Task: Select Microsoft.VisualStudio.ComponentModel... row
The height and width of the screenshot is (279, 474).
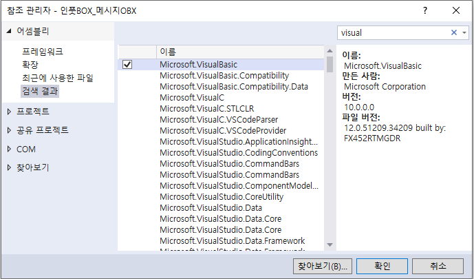Action: coord(221,186)
